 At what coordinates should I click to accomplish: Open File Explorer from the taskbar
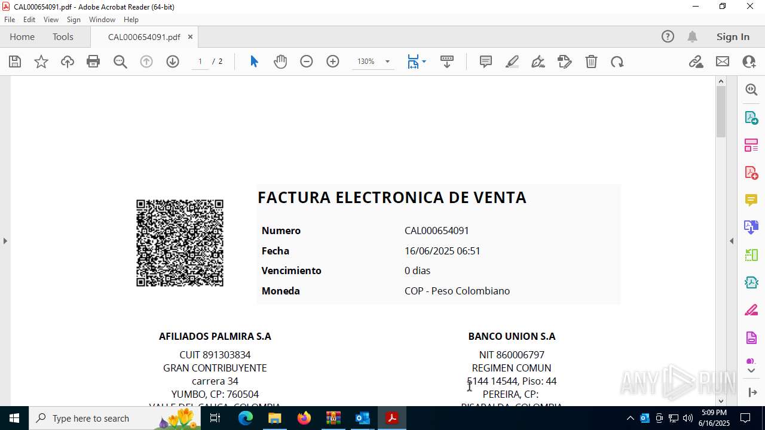(275, 418)
